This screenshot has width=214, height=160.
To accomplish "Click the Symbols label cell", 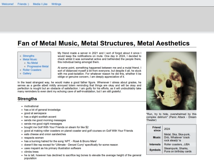I will tap(155, 150).
